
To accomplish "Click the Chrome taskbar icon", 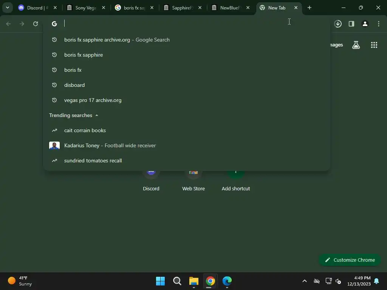I will (210, 281).
